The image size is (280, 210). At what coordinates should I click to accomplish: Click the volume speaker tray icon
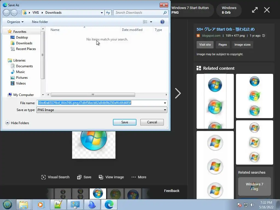pos(252,205)
